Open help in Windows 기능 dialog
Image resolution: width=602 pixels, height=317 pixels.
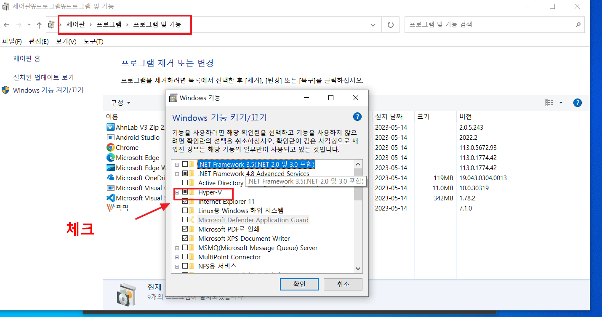[357, 117]
